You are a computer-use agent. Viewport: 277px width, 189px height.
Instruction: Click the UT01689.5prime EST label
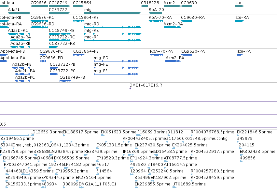pos(189,184)
